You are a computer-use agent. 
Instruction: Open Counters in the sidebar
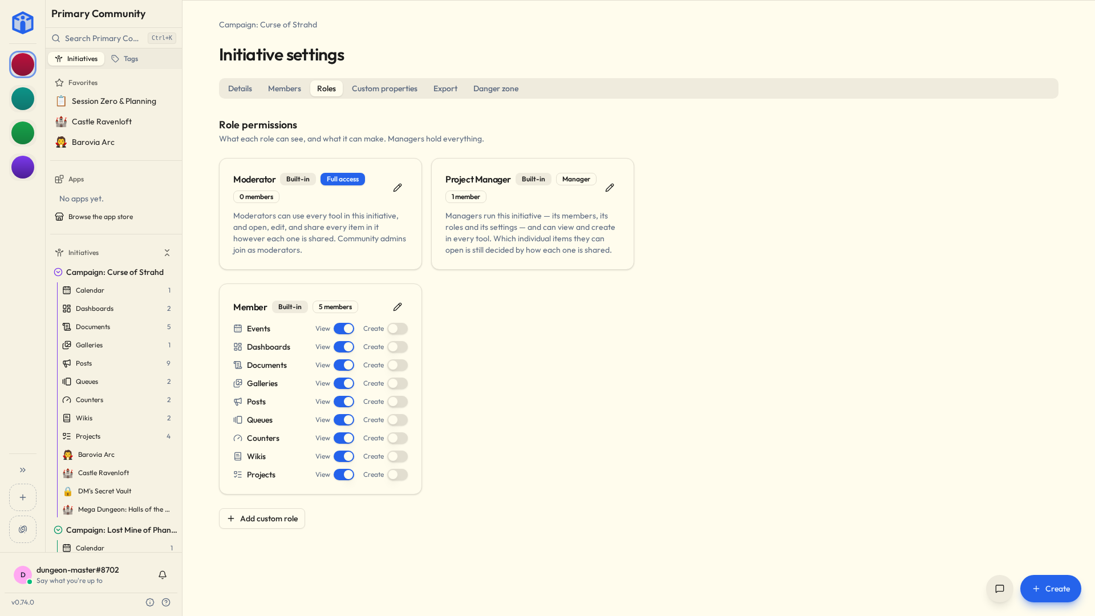(116, 400)
